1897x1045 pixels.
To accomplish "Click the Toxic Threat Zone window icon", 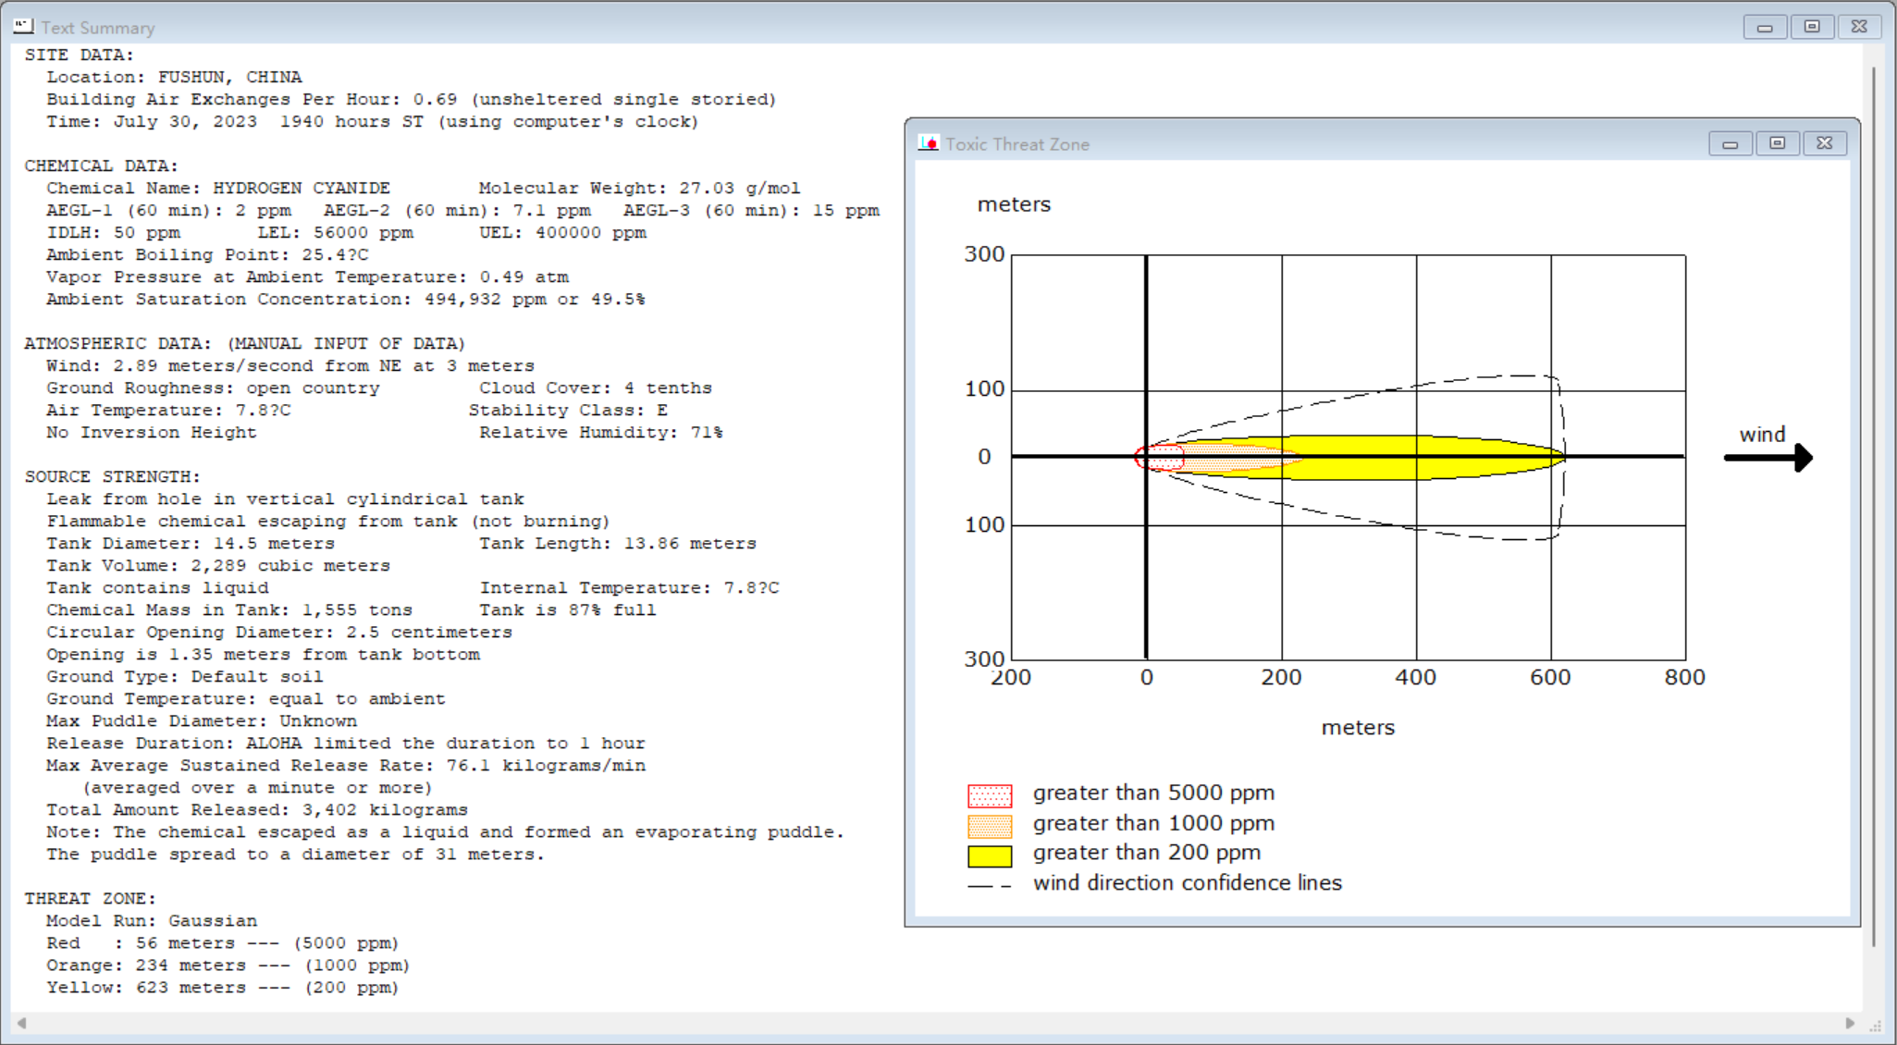I will pyautogui.click(x=929, y=143).
